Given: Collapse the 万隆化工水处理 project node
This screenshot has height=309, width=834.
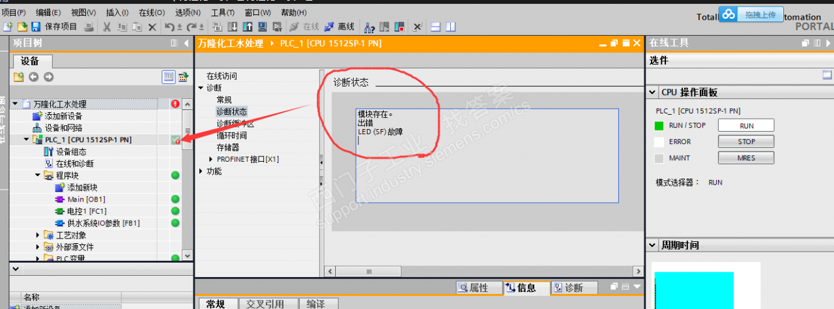Looking at the screenshot, I should (x=14, y=104).
